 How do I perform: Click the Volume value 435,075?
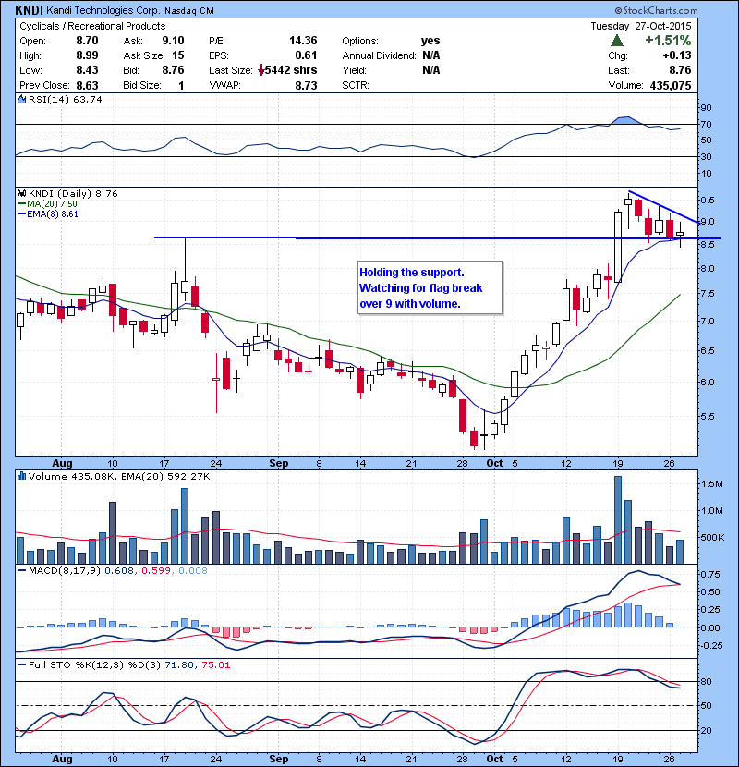[671, 86]
